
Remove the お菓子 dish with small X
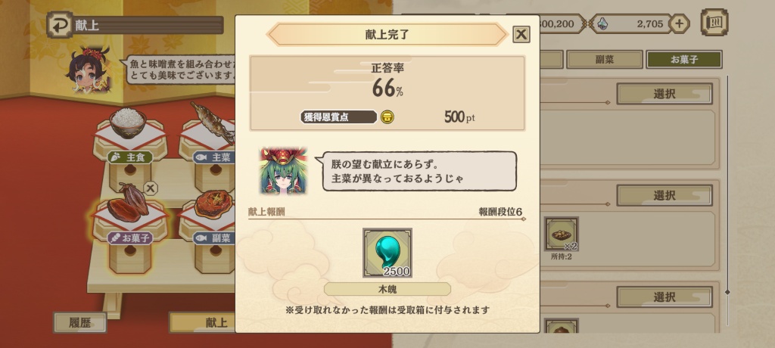coord(151,188)
